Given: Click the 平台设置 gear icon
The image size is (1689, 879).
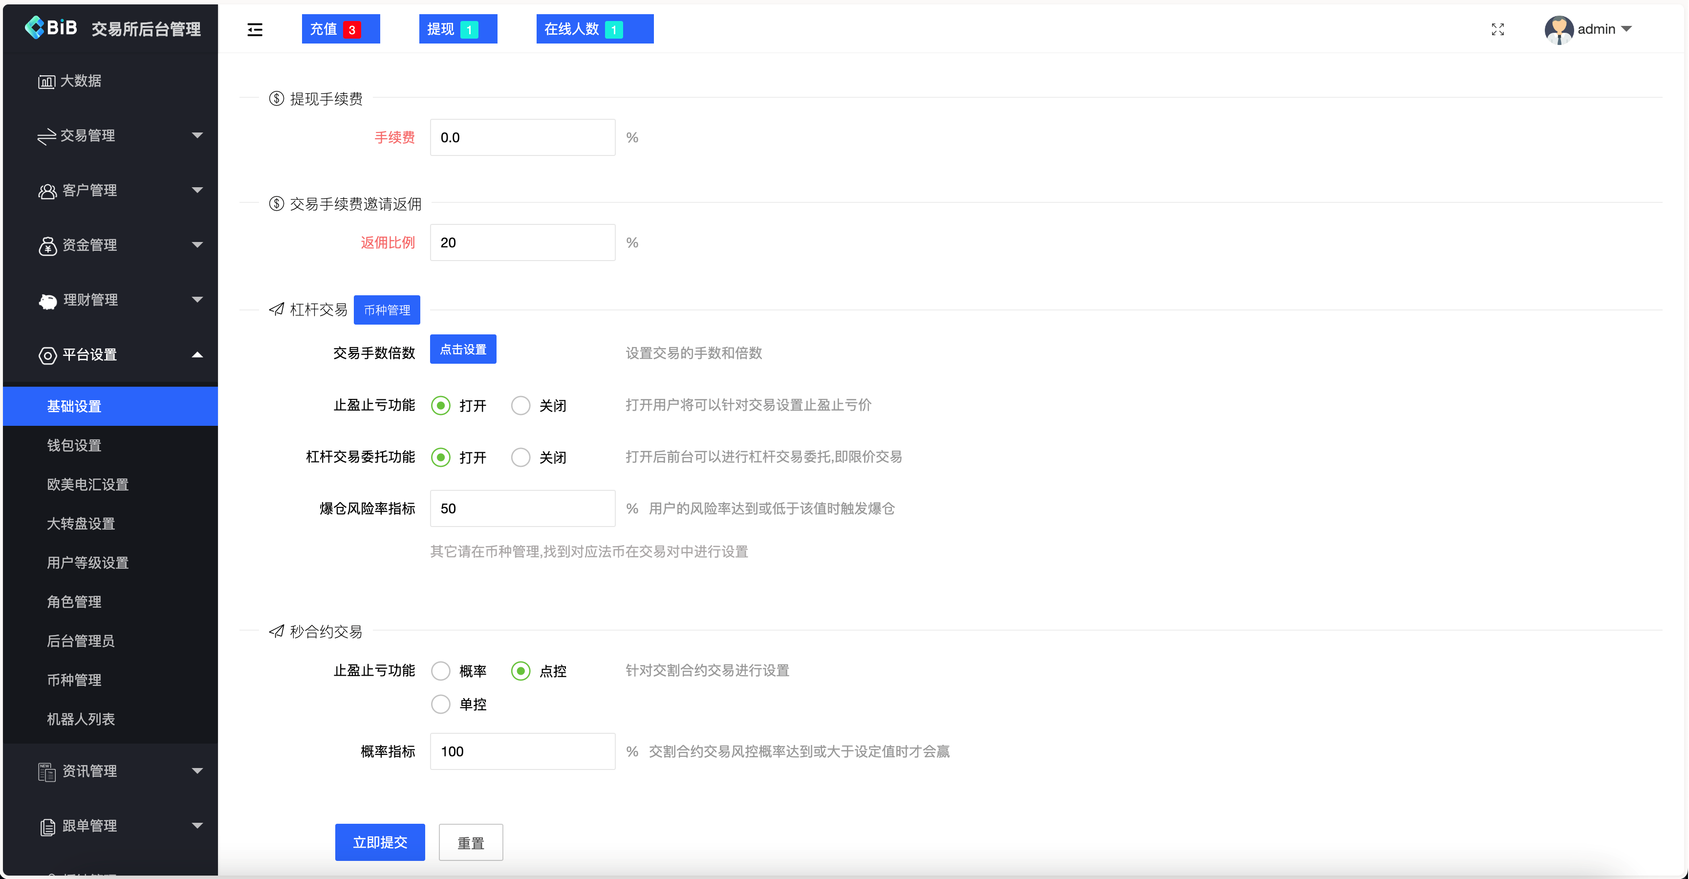Looking at the screenshot, I should (x=46, y=355).
